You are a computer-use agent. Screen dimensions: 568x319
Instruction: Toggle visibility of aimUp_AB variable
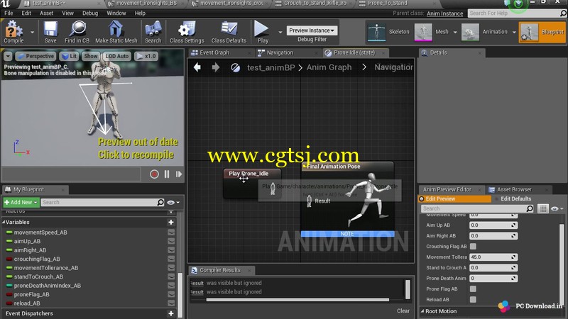[171, 241]
